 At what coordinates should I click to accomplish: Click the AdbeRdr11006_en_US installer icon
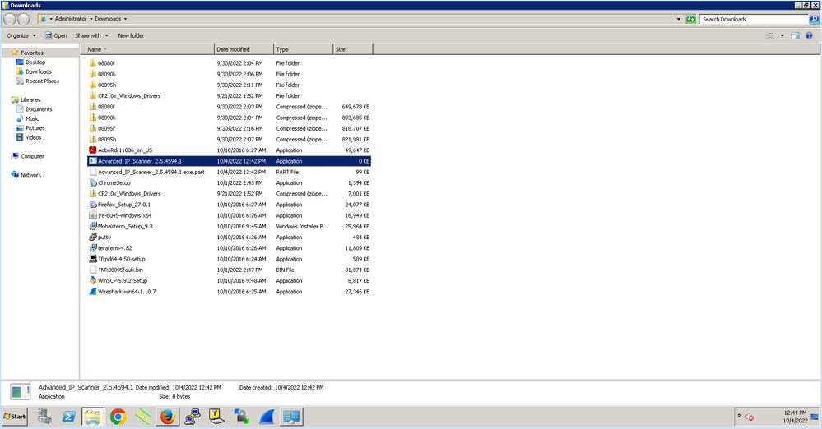92,150
